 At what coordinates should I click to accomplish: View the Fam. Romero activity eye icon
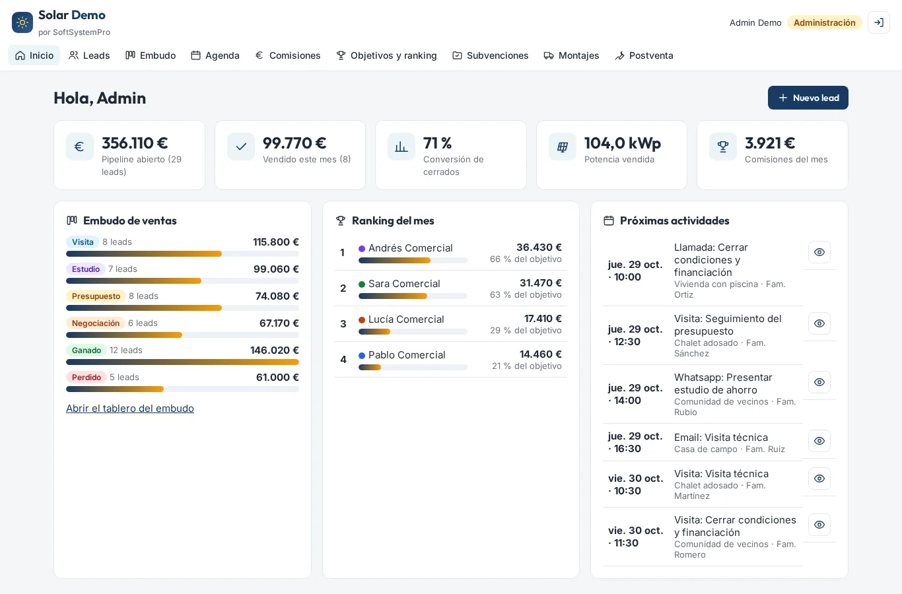[x=819, y=525]
